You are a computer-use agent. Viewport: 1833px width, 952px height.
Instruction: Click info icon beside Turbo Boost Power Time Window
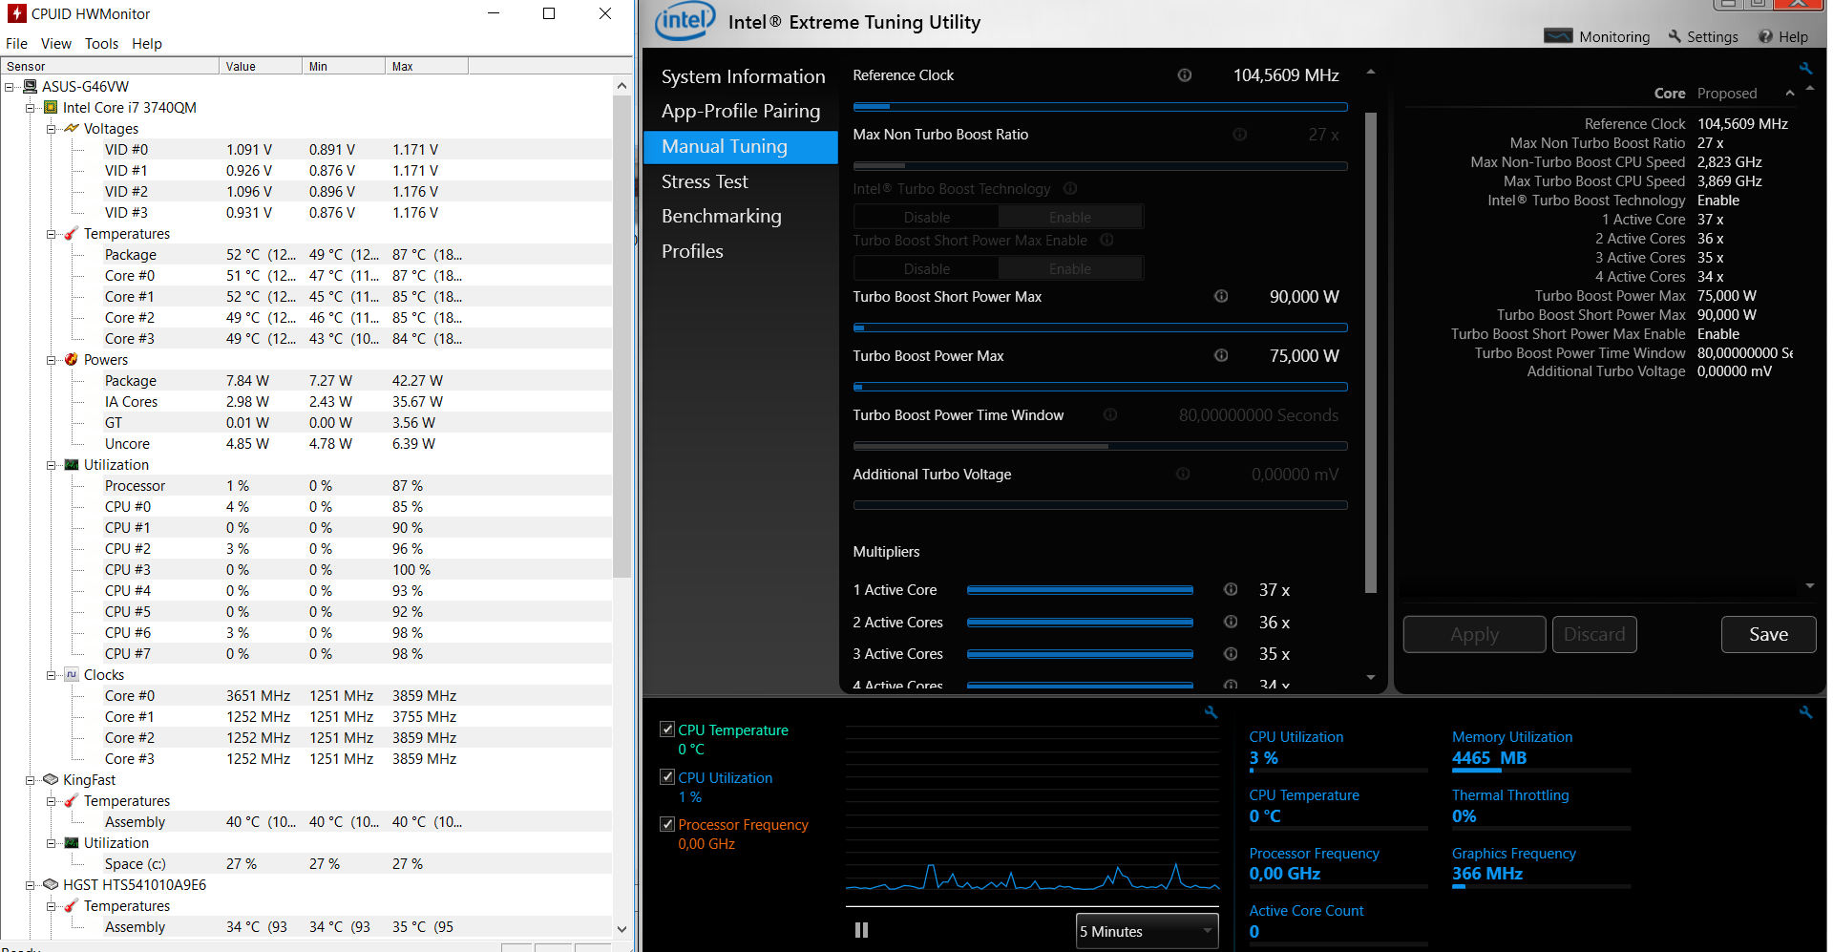click(1110, 414)
